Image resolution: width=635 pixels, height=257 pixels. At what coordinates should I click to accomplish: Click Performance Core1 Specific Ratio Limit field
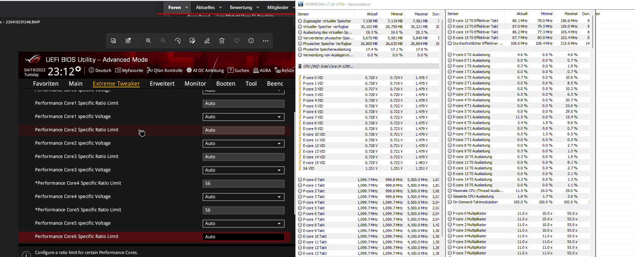click(x=244, y=104)
